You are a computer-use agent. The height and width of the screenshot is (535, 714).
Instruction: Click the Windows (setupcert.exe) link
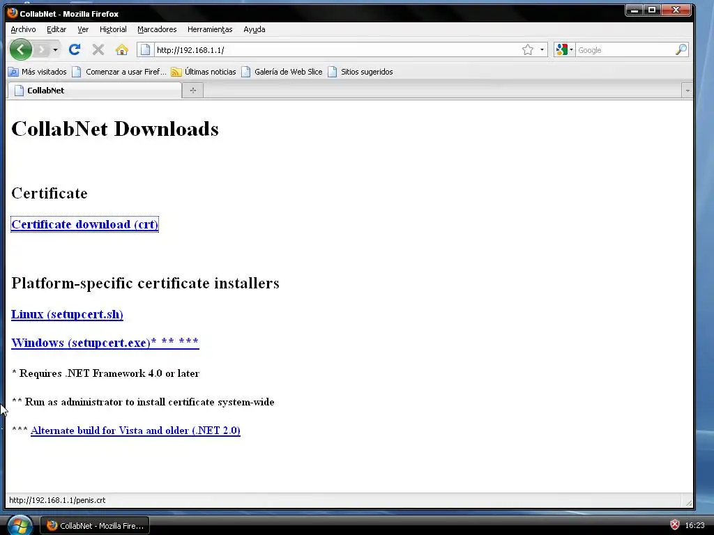pyautogui.click(x=105, y=343)
